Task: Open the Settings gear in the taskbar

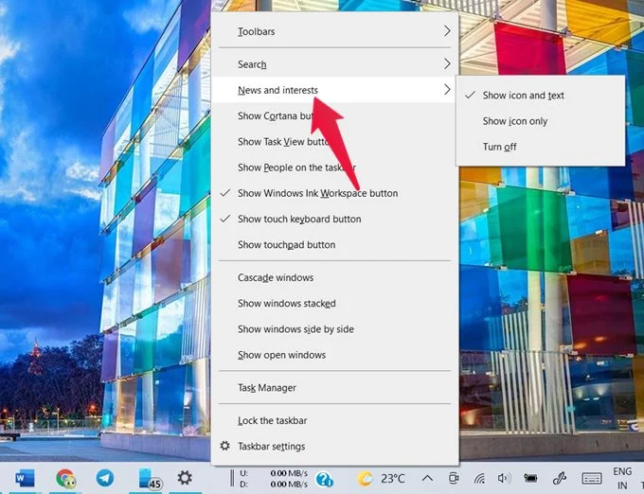Action: click(185, 479)
